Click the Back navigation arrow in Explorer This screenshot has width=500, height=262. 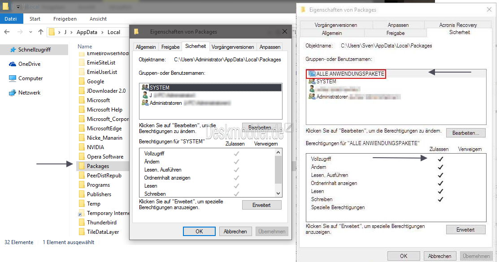(x=7, y=32)
